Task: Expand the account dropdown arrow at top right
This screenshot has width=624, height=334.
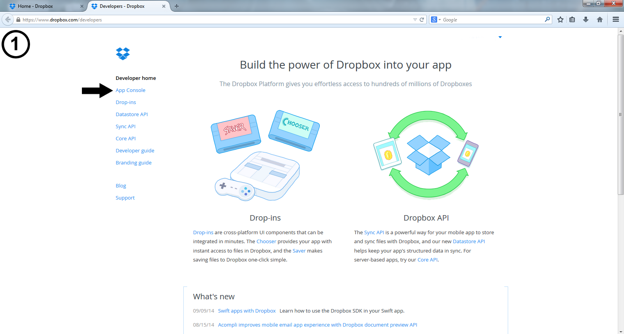Action: 500,37
